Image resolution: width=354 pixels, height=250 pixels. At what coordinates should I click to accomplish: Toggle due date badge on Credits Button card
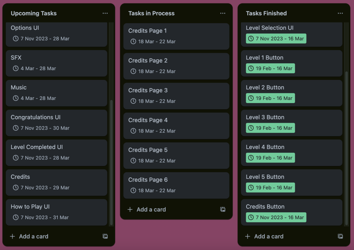[x=276, y=217]
